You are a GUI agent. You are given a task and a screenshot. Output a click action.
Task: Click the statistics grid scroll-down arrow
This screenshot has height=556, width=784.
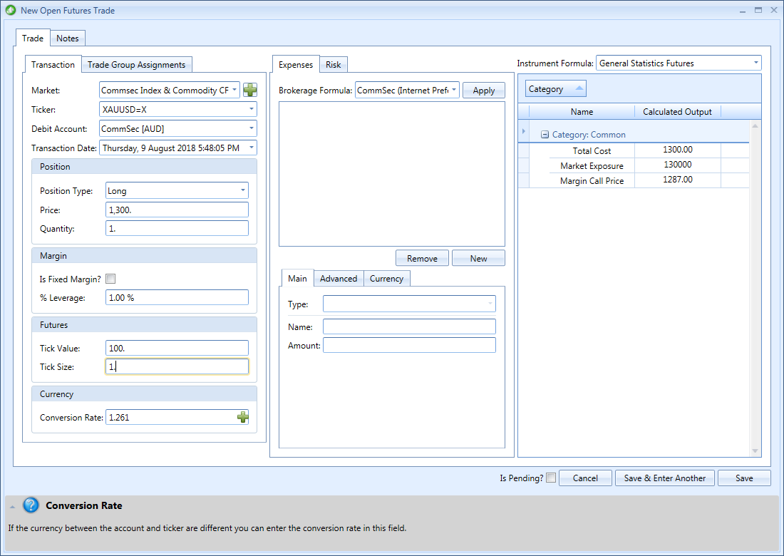coord(755,451)
